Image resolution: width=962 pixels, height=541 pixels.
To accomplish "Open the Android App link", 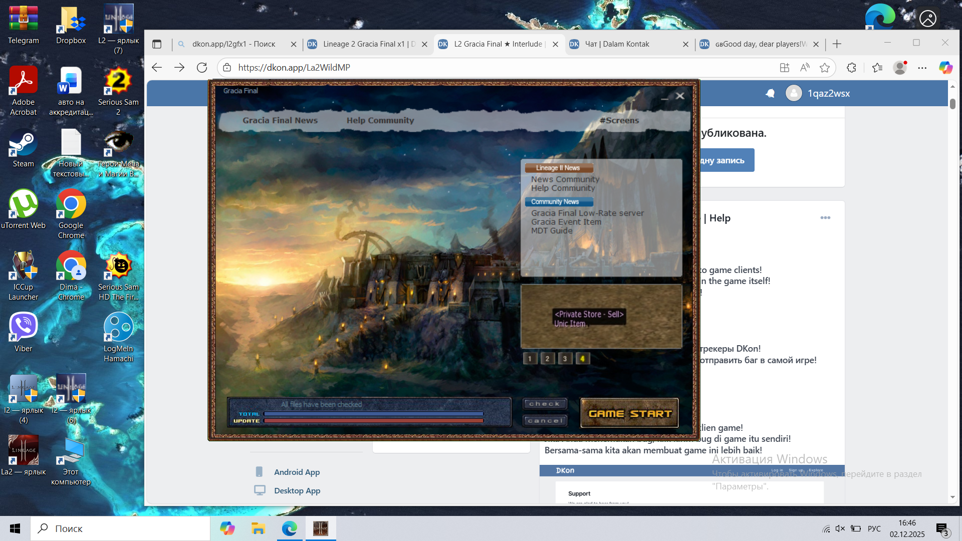I will click(297, 472).
